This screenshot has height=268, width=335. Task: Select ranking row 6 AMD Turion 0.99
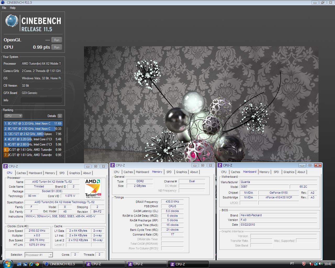[x=33, y=150]
